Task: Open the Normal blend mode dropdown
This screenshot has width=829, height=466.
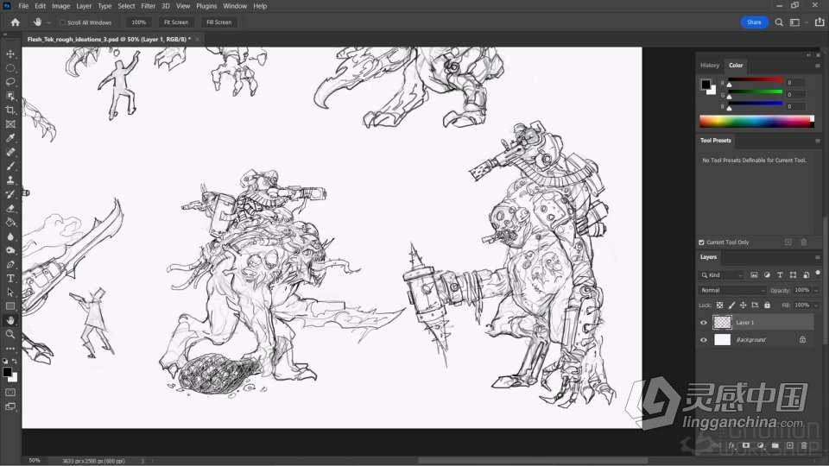Action: [x=732, y=290]
